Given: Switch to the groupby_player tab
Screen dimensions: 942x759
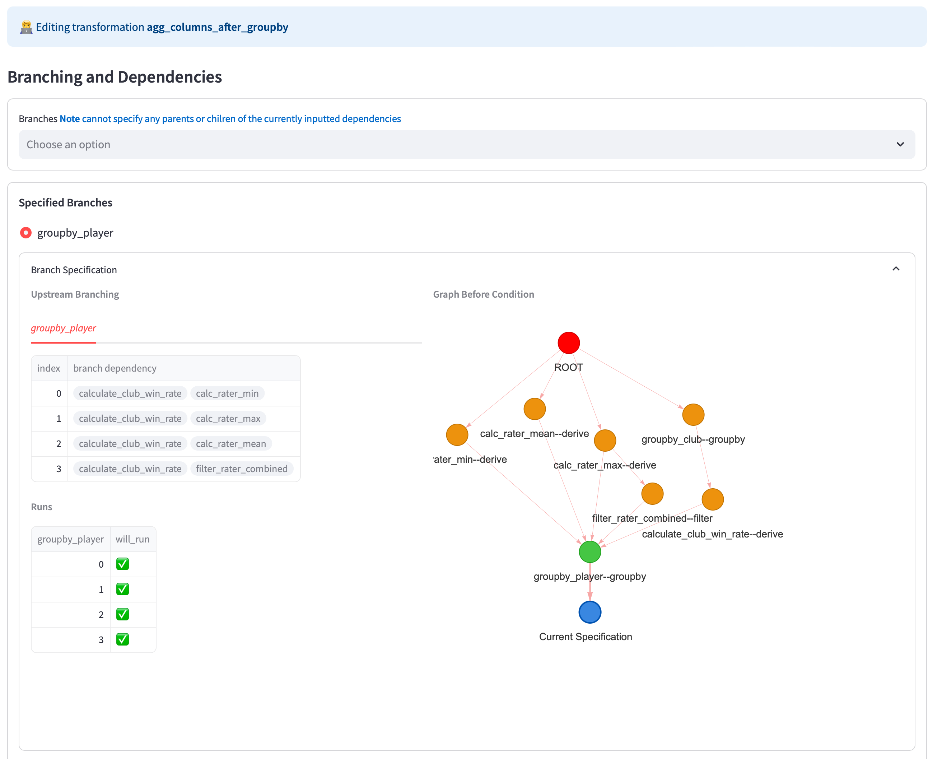Looking at the screenshot, I should tap(64, 329).
